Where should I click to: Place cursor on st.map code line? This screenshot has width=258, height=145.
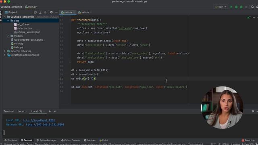click(x=129, y=87)
